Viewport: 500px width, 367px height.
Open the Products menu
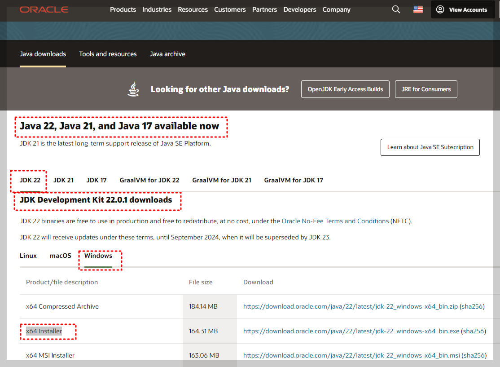click(123, 9)
